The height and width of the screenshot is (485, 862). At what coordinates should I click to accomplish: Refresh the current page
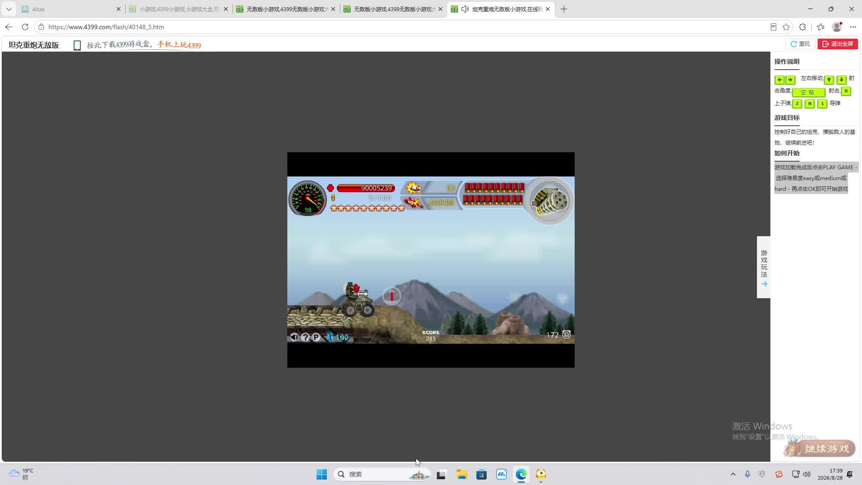click(25, 27)
